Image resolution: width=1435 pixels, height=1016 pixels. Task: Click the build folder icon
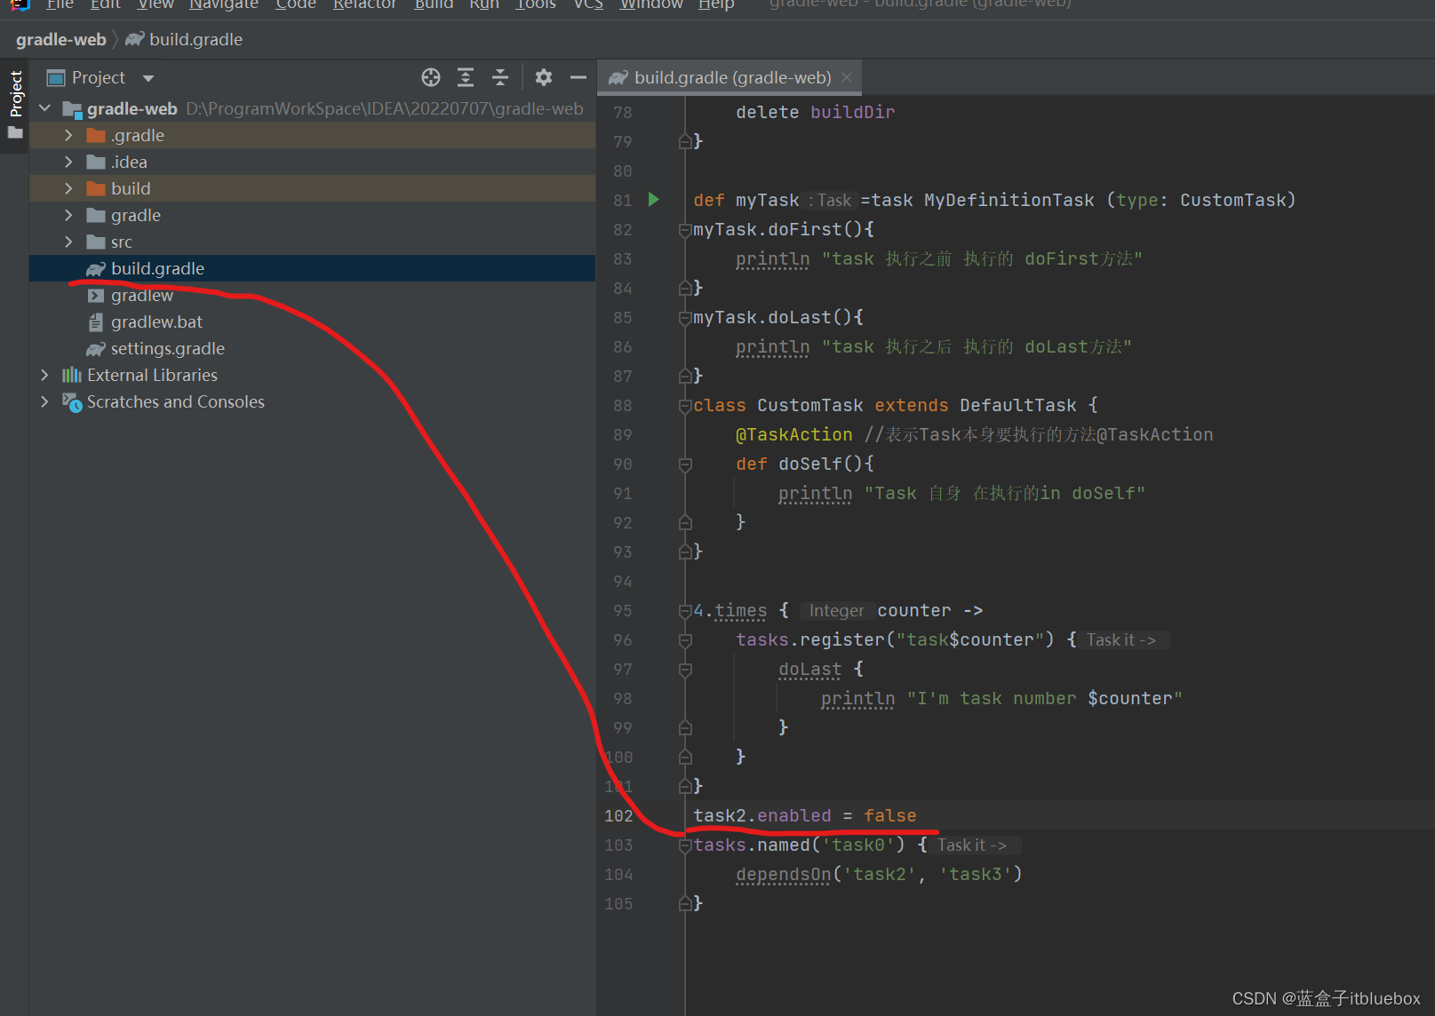pyautogui.click(x=96, y=188)
